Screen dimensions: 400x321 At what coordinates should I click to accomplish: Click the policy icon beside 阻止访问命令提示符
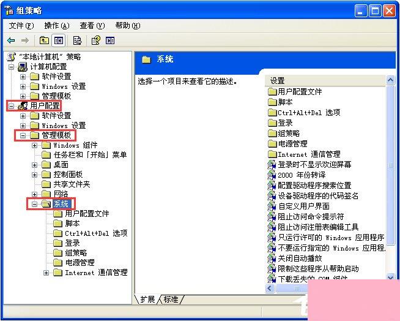pos(272,217)
